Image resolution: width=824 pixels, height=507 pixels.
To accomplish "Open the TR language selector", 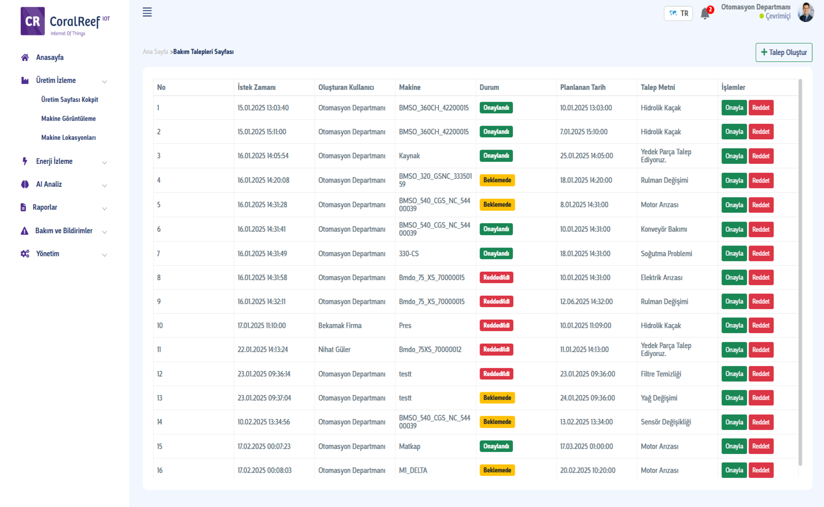I will pos(678,13).
